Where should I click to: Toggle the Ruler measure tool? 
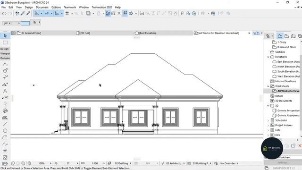click(57, 13)
